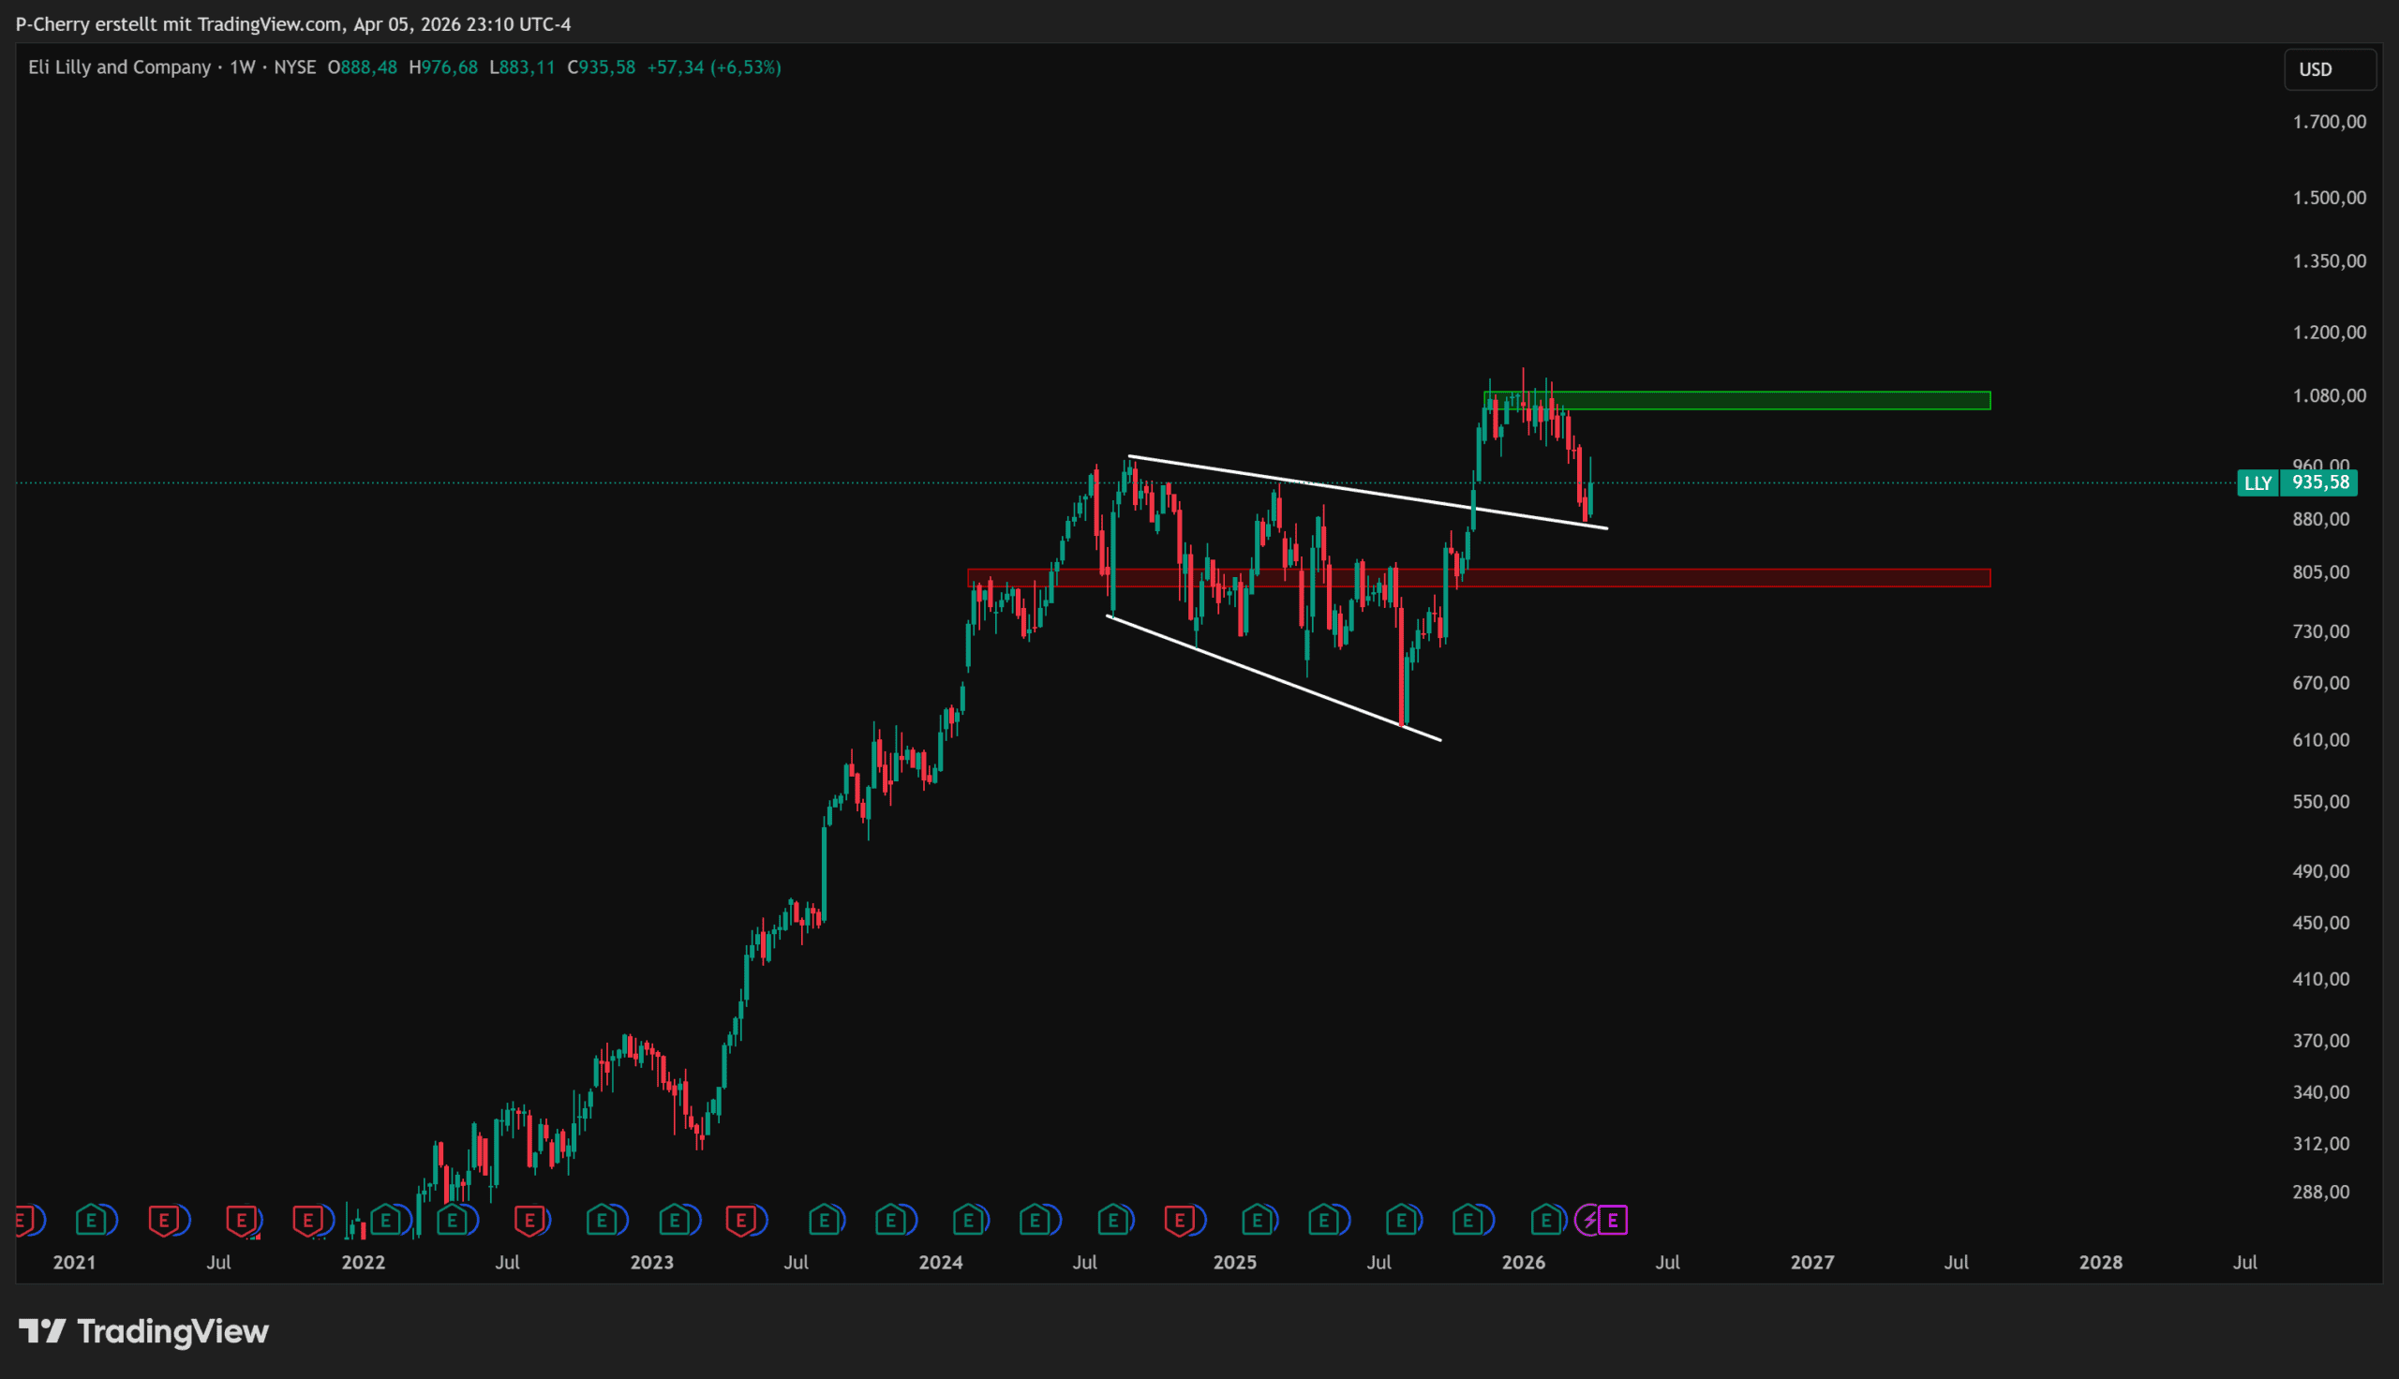Click the purple lightning bolt event icon
The height and width of the screenshot is (1379, 2399).
click(x=1589, y=1220)
